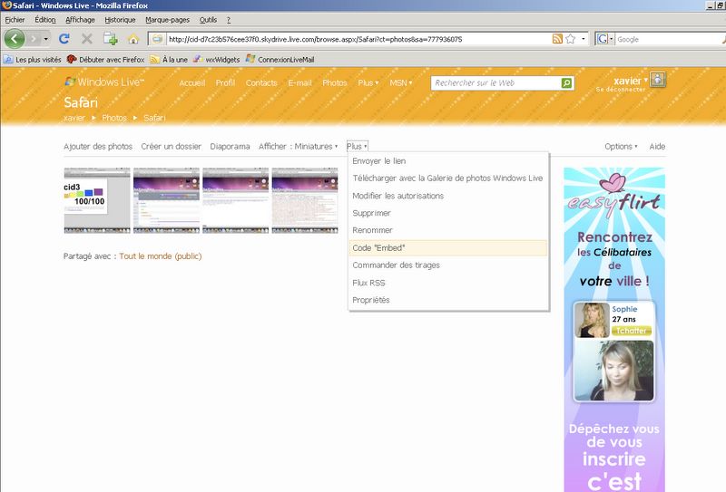Click the Aide link

click(657, 146)
